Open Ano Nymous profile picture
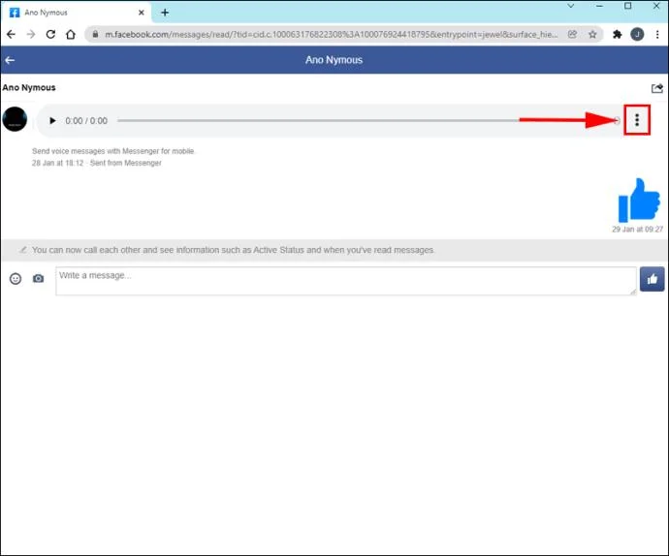The height and width of the screenshot is (556, 669). 15,119
